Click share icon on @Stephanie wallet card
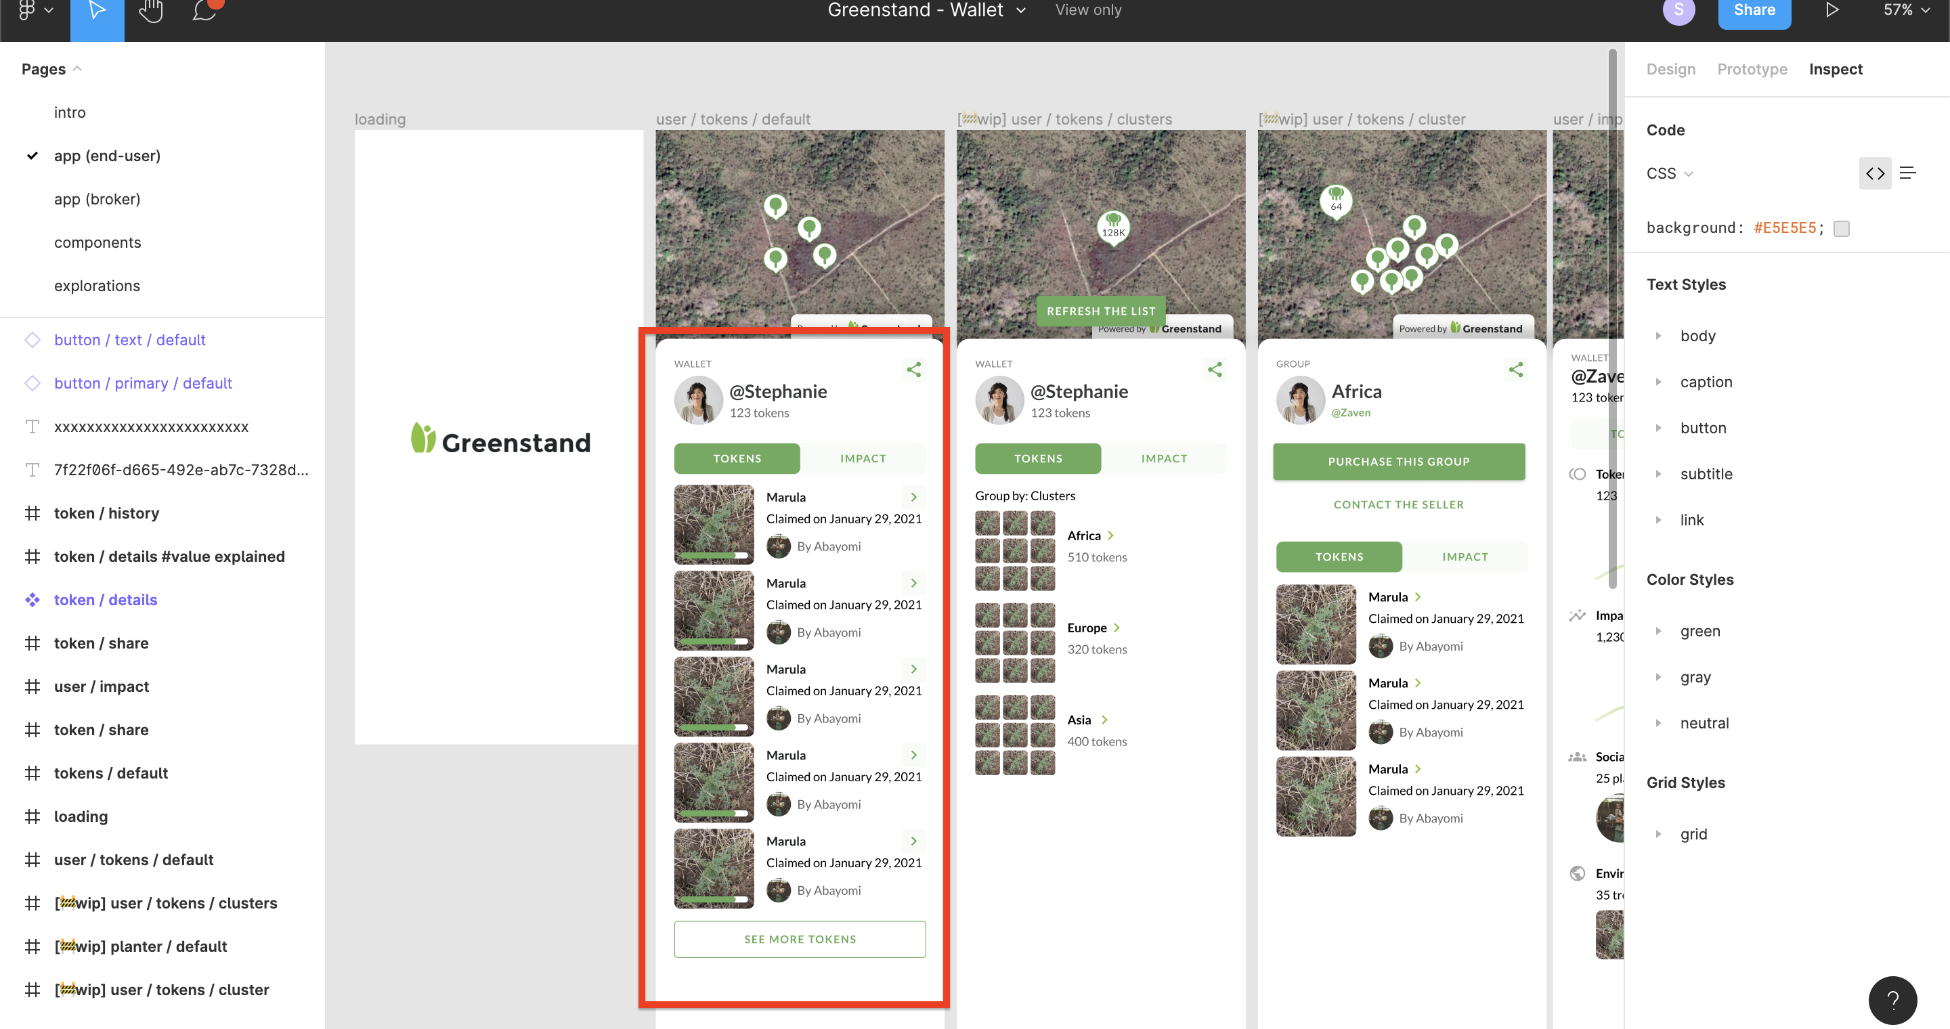 (913, 369)
